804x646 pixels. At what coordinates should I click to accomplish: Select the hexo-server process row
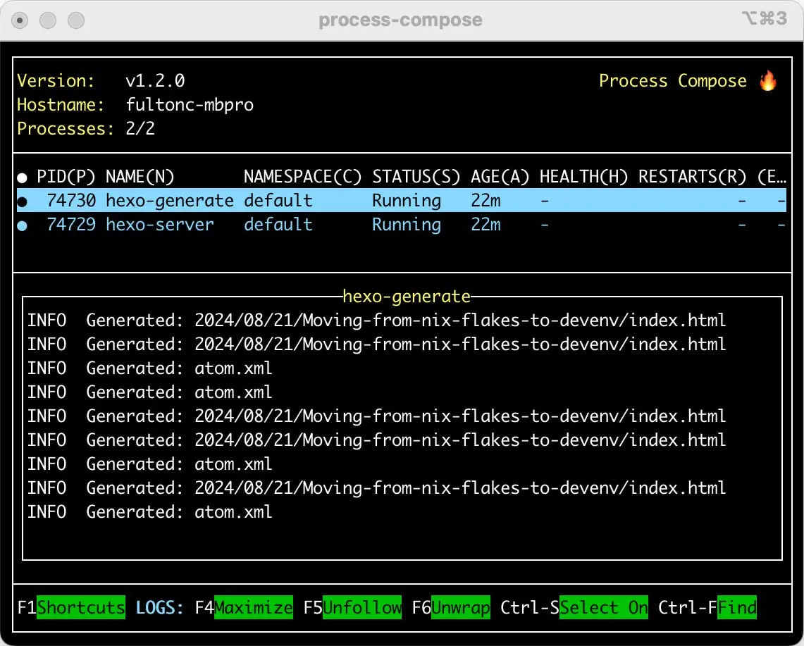(402, 225)
